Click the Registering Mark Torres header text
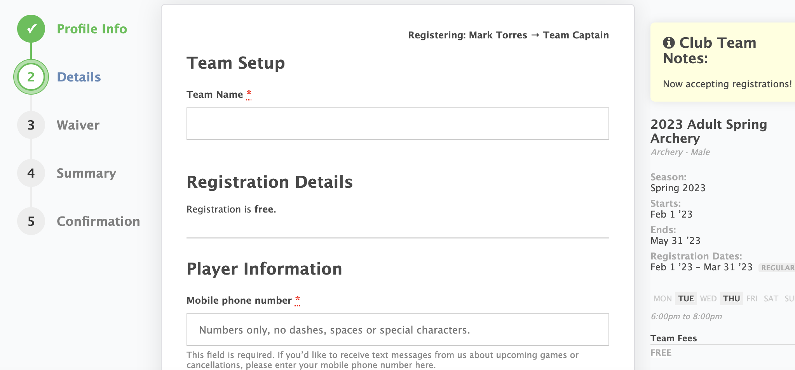Image resolution: width=795 pixels, height=370 pixels. point(508,35)
